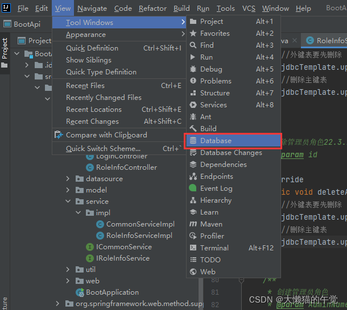The image size is (347, 310).
Task: Expand the Tool Windows submenu arrow
Action: pyautogui.click(x=183, y=22)
